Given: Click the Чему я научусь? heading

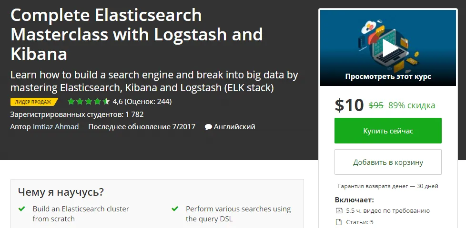Looking at the screenshot, I should [x=61, y=192].
